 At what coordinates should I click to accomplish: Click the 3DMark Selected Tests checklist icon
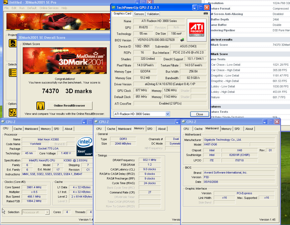point(13,72)
